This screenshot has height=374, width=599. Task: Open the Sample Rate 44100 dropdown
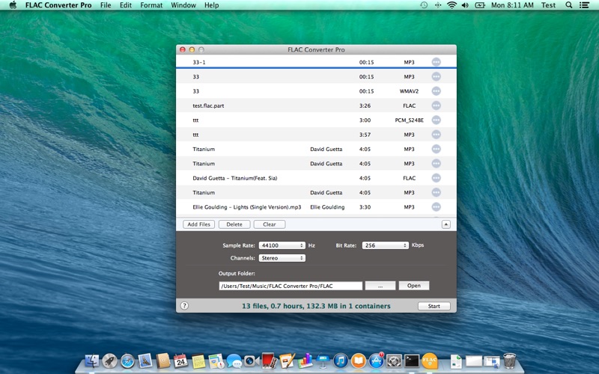[282, 245]
